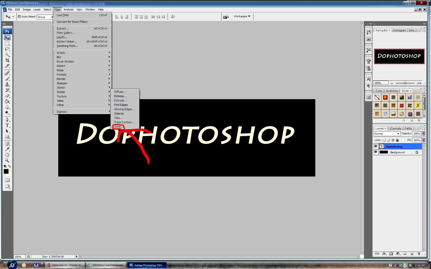Image resolution: width=431 pixels, height=269 pixels.
Task: Select the Rectangular Marquee tool
Action: [7, 44]
